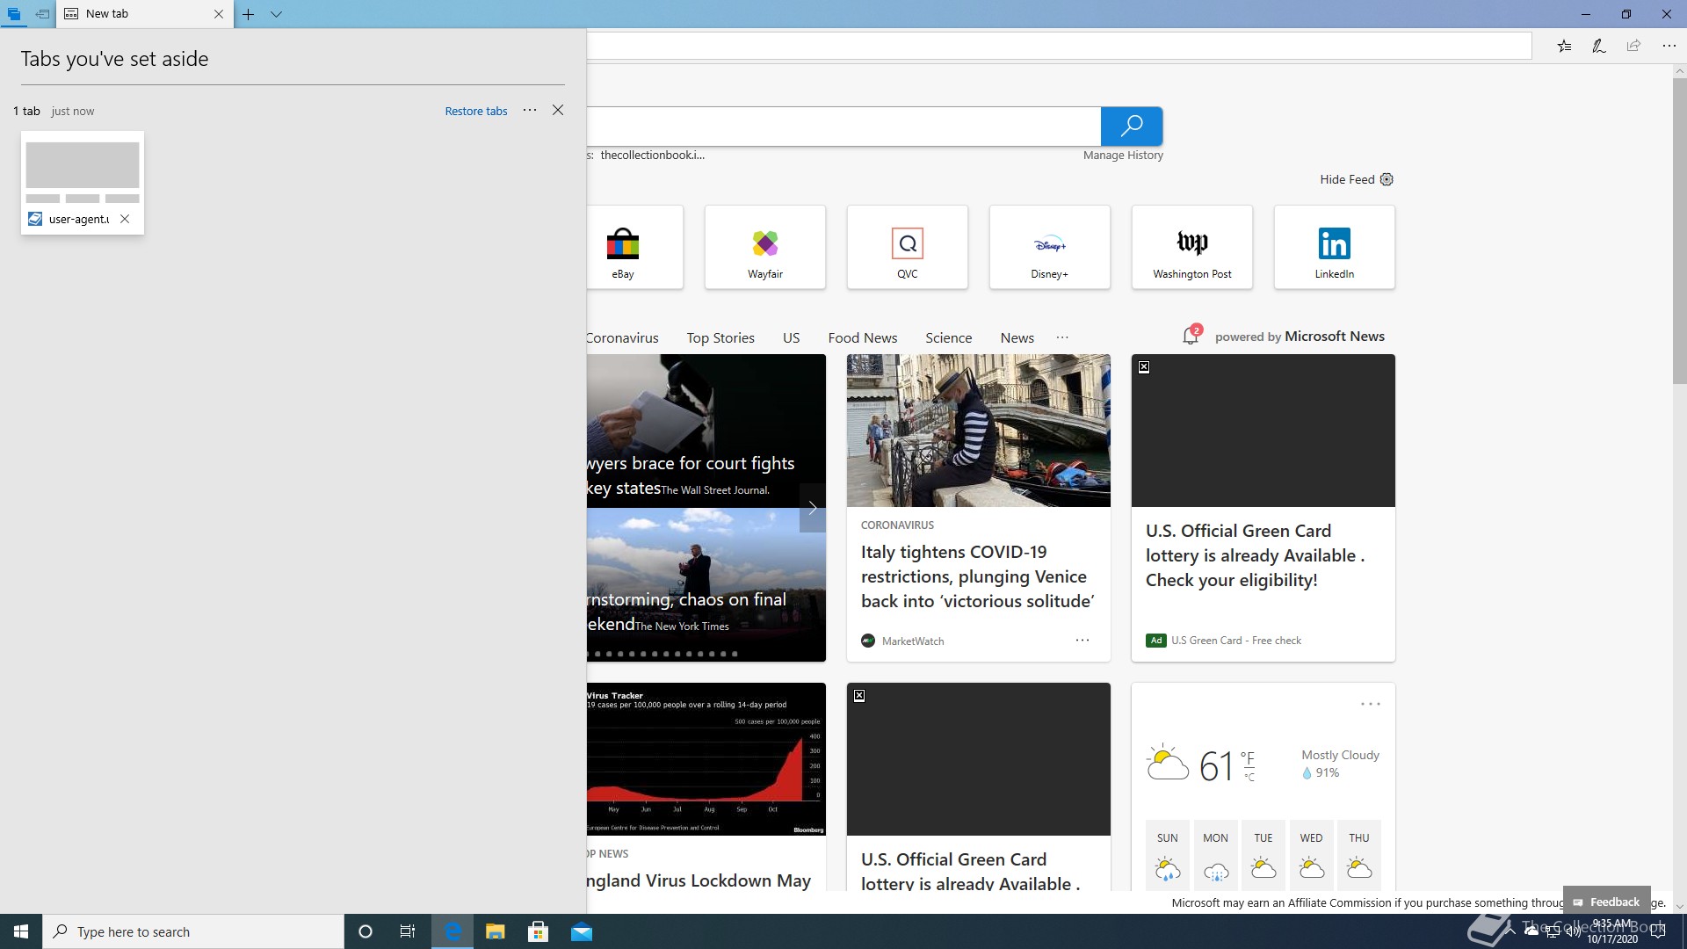Select the SUN forecast day
The width and height of the screenshot is (1687, 949).
click(1167, 855)
